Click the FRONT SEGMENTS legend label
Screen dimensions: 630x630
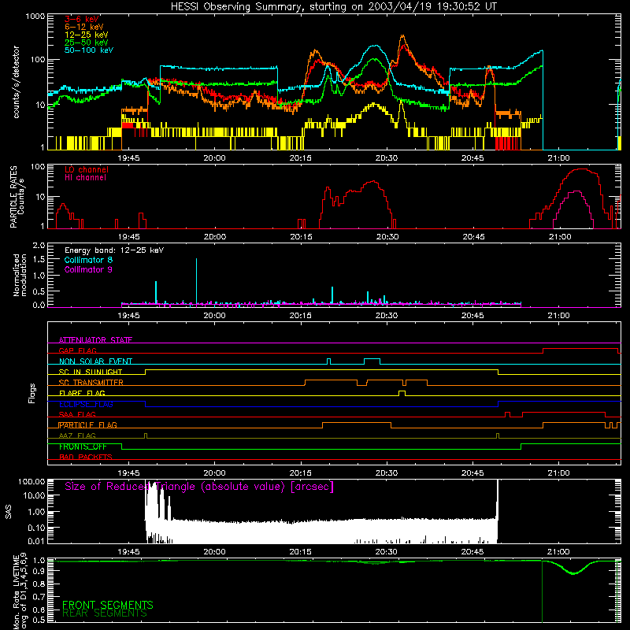(x=108, y=605)
